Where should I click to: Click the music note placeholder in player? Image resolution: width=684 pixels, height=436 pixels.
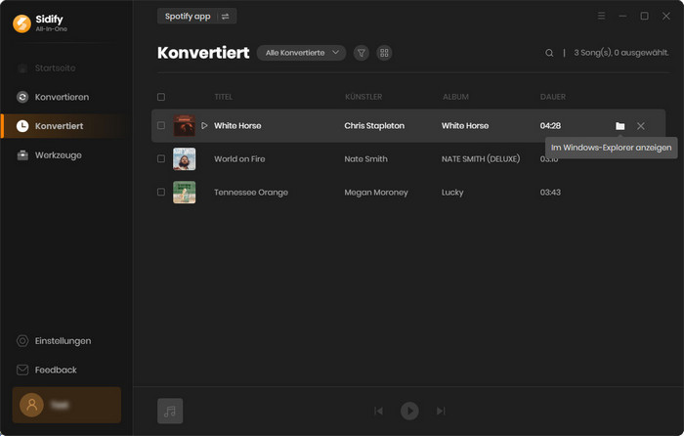coord(170,411)
